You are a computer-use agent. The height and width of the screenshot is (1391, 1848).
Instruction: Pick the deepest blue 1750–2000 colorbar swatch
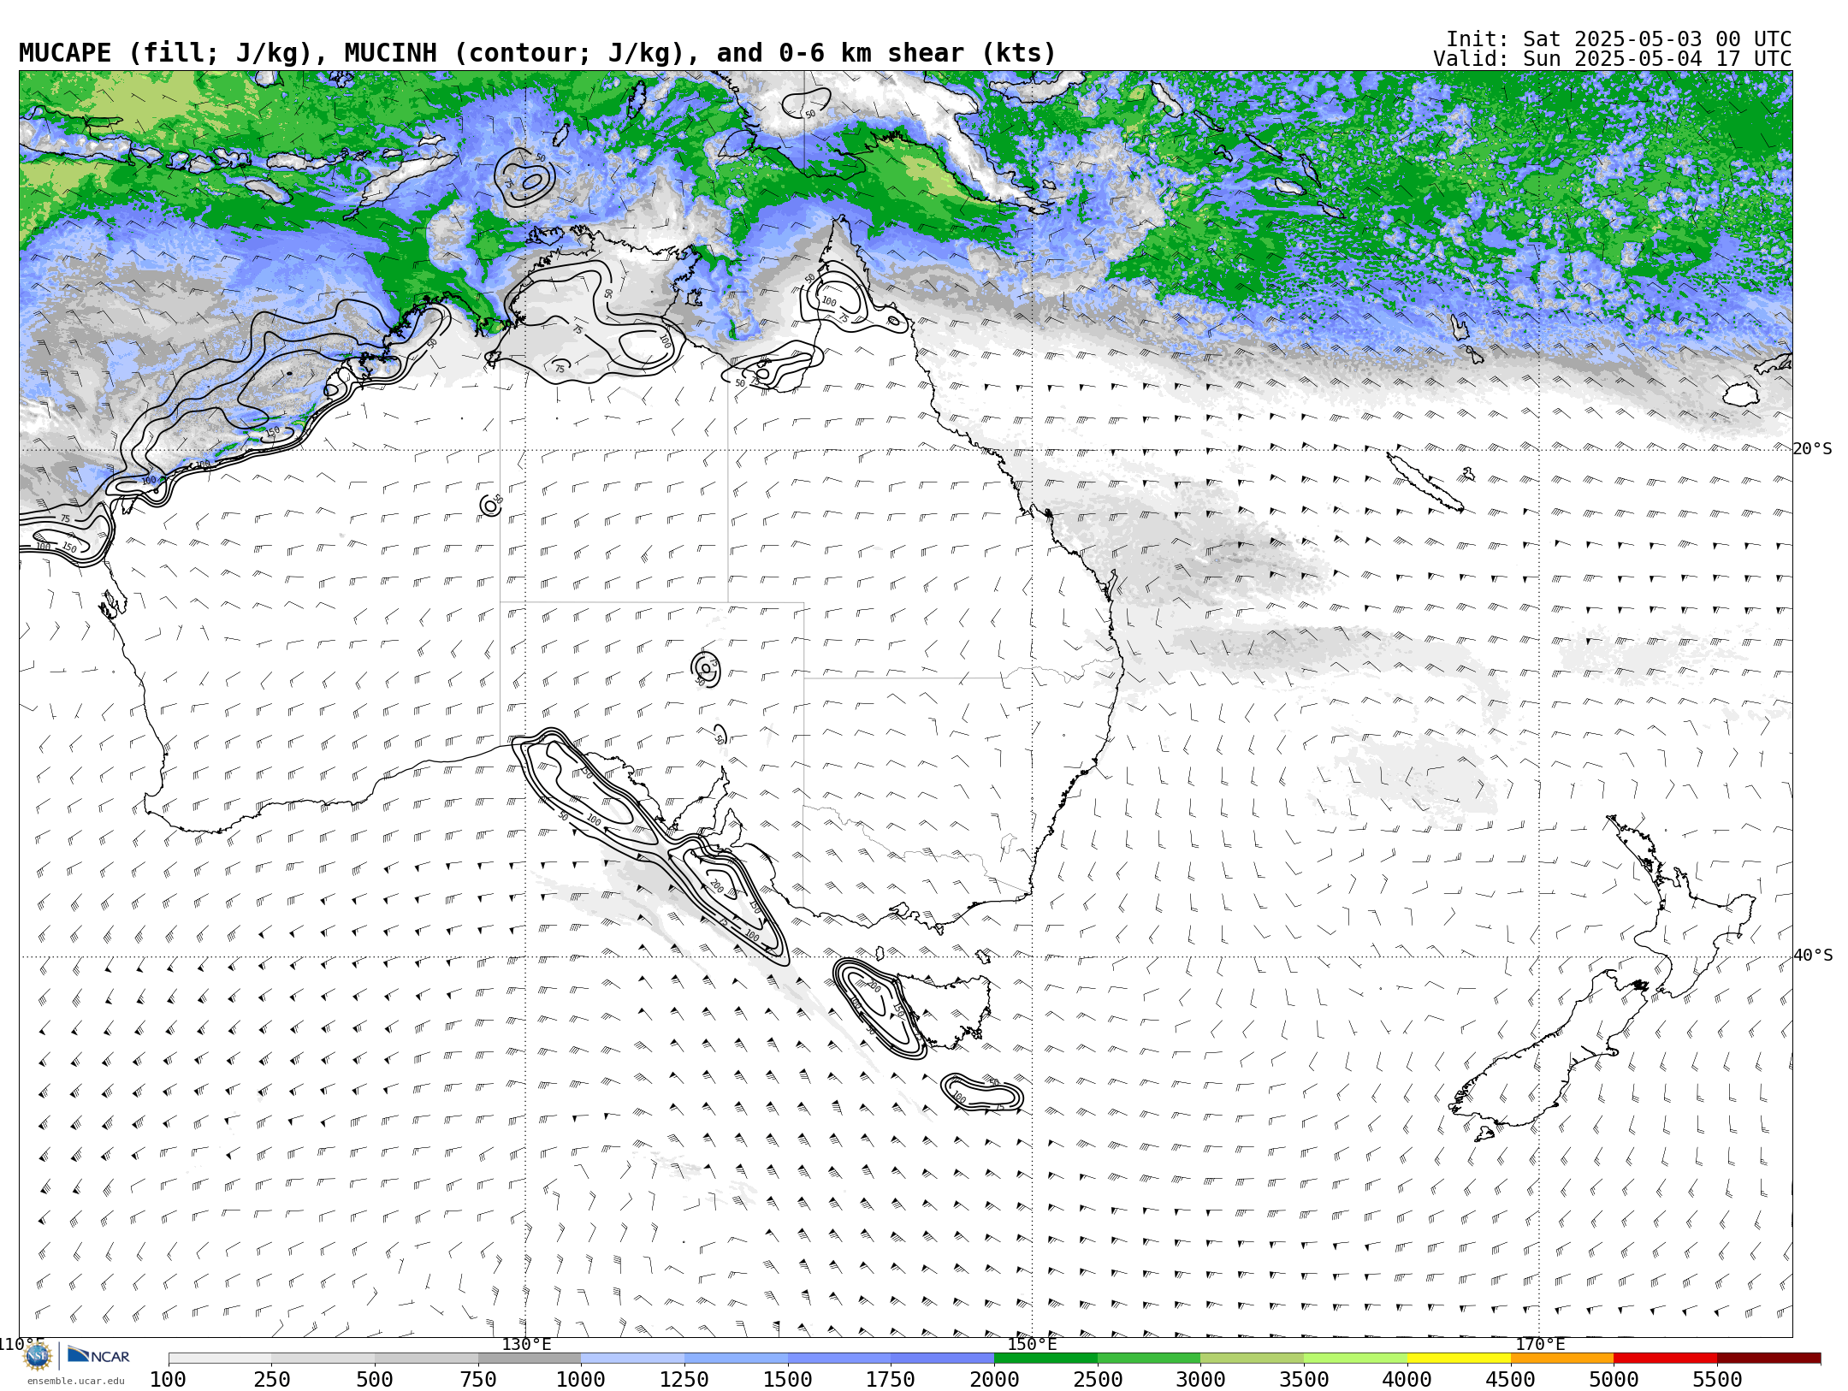coord(942,1358)
